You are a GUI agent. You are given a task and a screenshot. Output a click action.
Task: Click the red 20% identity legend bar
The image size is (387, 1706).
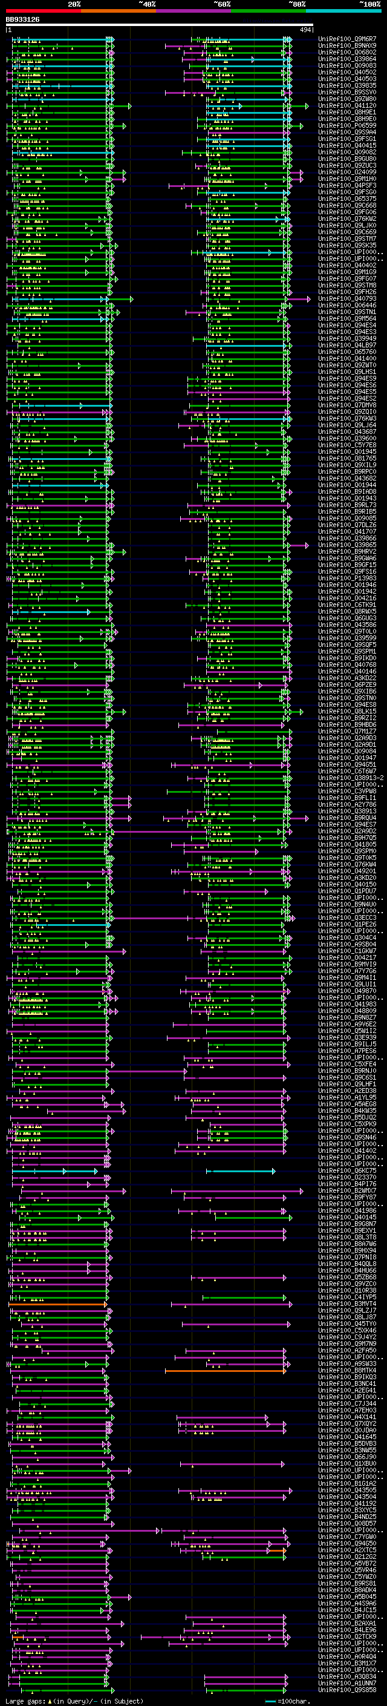[43, 11]
